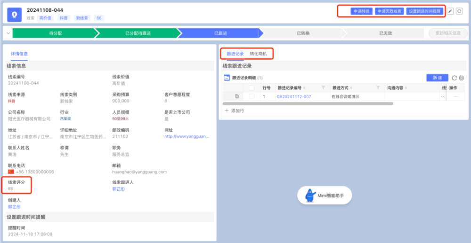
Task: Click the 抖音 header tag
Action: coord(64,18)
